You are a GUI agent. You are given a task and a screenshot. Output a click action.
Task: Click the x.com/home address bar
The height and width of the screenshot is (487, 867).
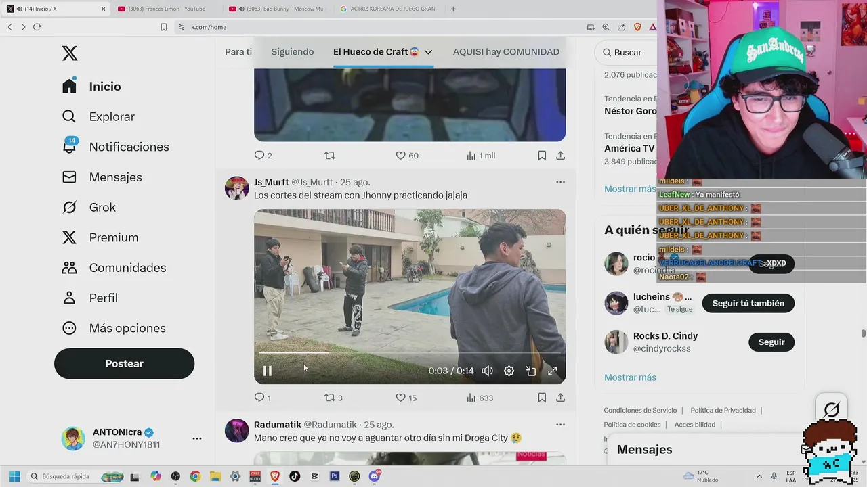(x=379, y=27)
